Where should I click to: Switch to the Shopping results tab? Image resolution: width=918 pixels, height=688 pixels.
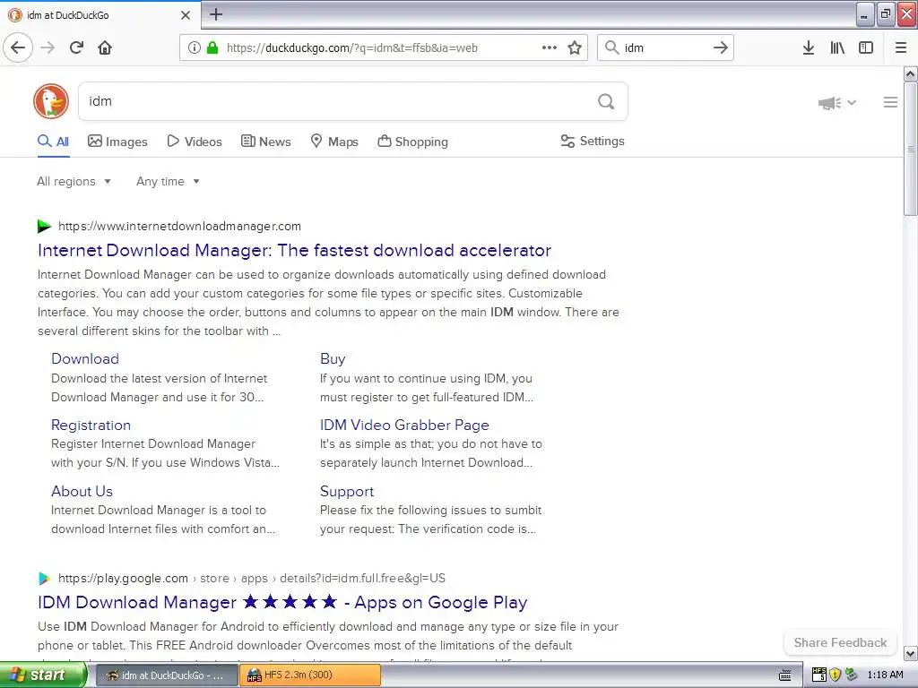[412, 142]
